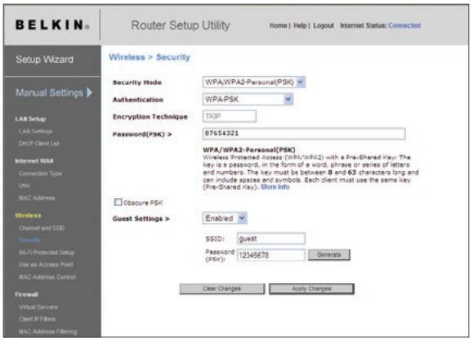Open DHCP Client List page
473x341 pixels.
[x=39, y=143]
